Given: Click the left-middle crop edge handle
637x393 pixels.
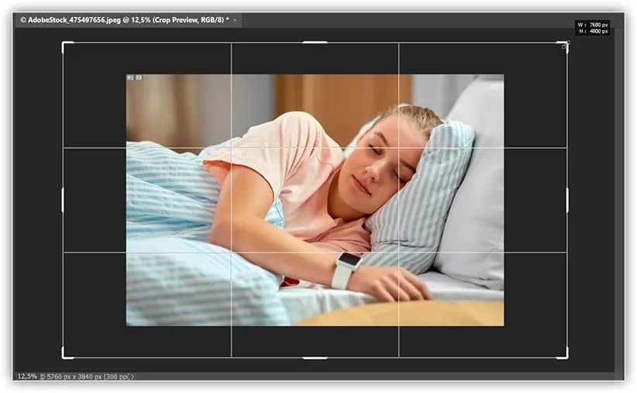Looking at the screenshot, I should [63, 200].
